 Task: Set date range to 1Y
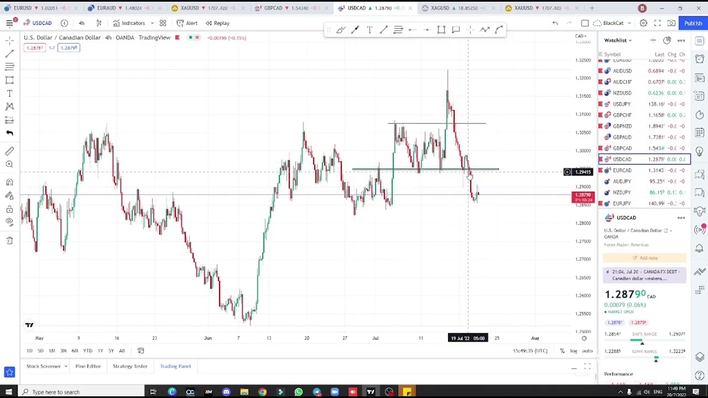point(100,351)
